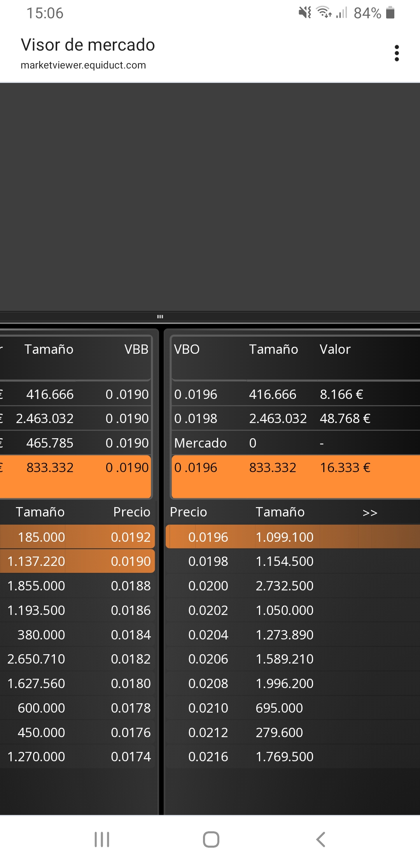
Task: Click the panel splitter grip handle
Action: point(160,316)
